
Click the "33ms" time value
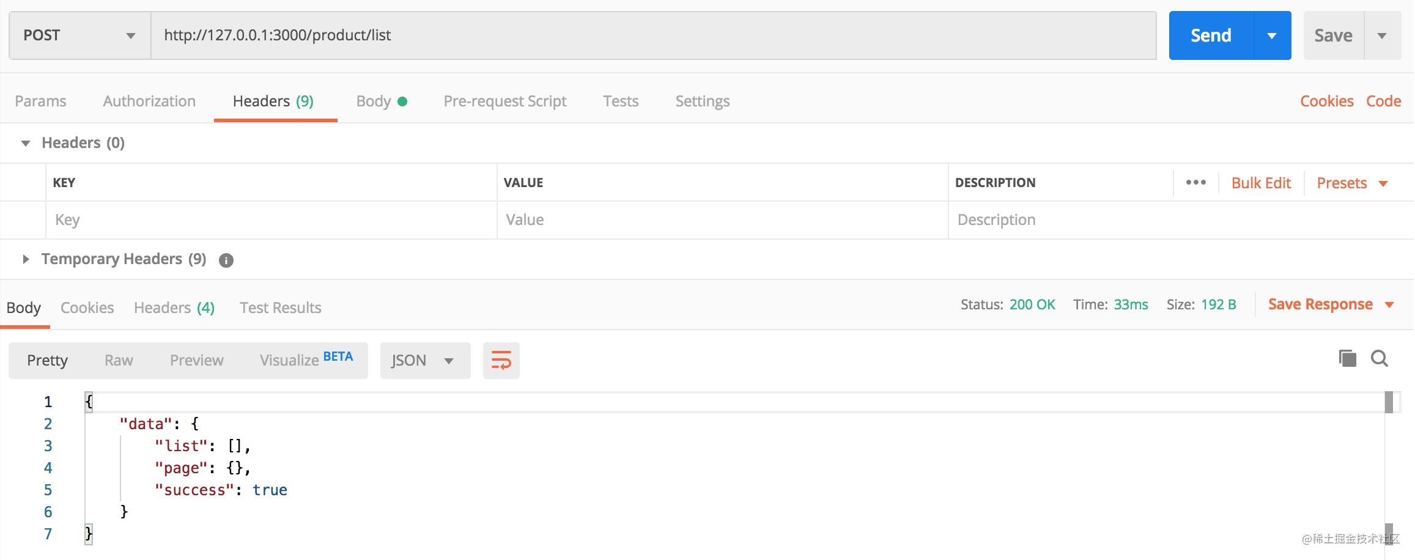[x=1131, y=304]
